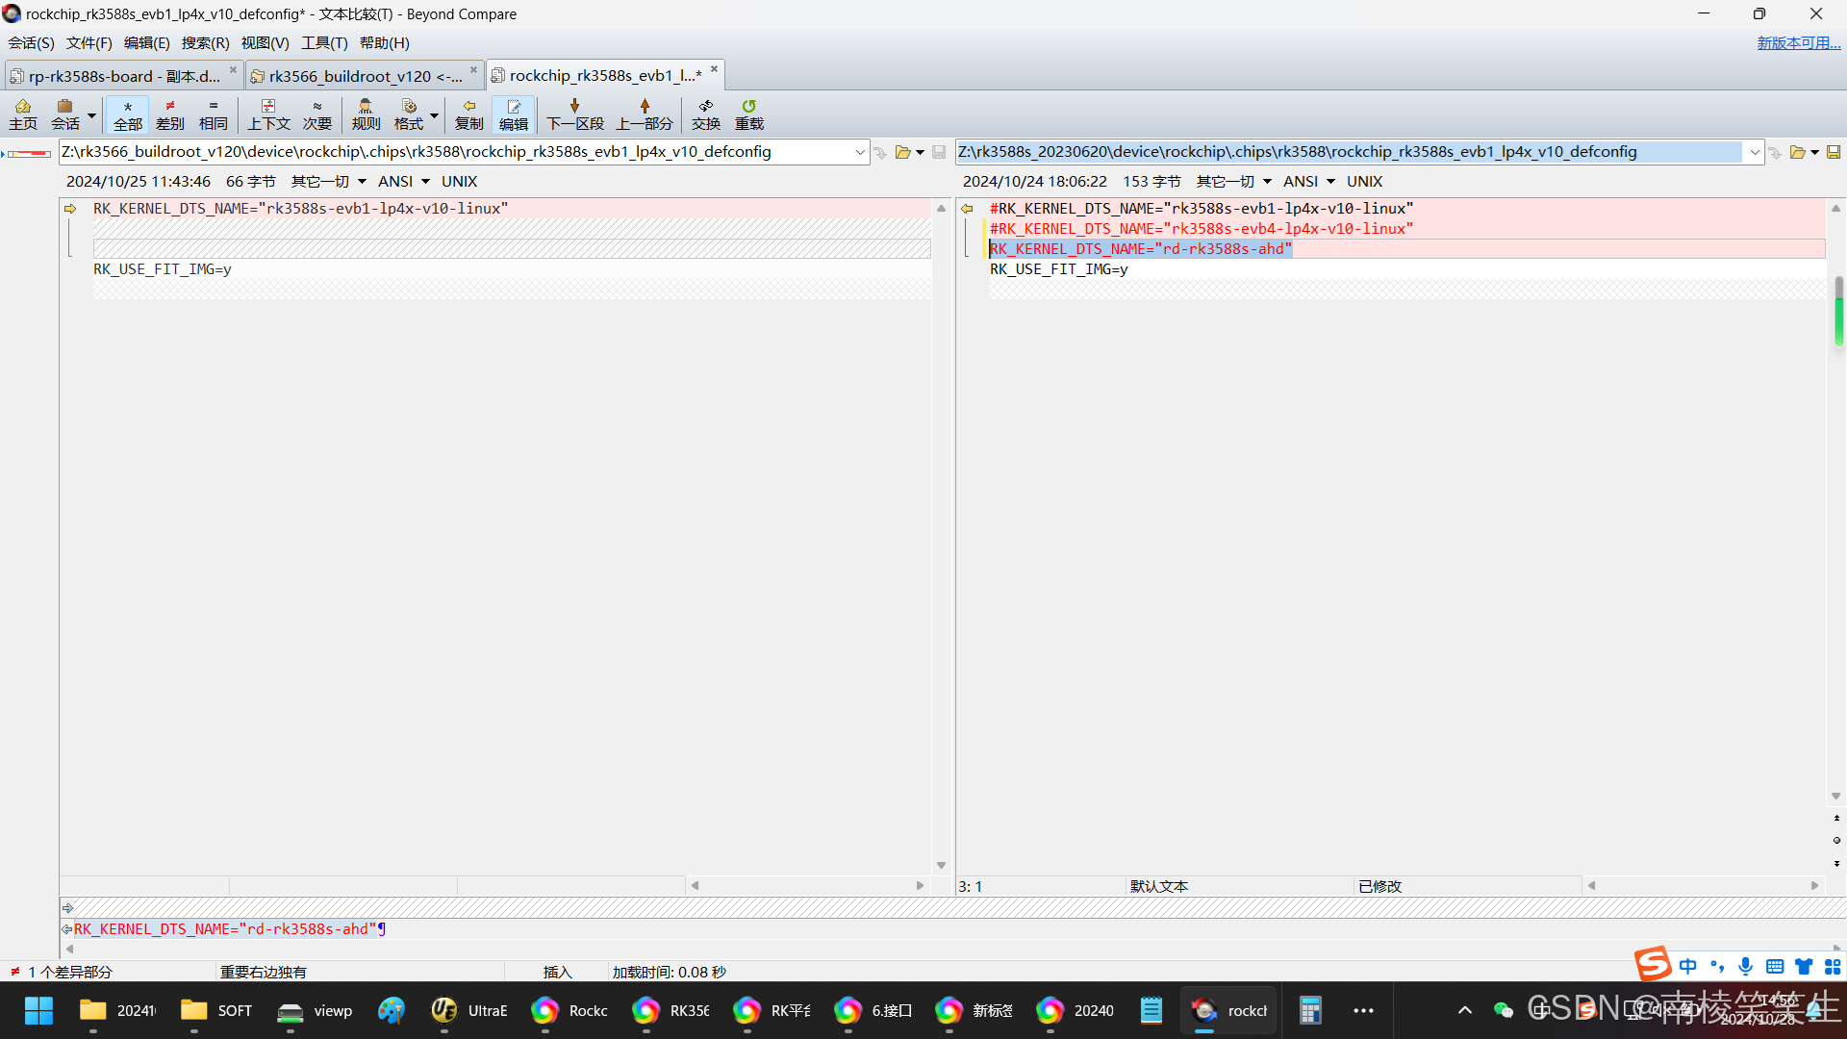Jump to Next Section (下一区段)
This screenshot has width=1847, height=1039.
[574, 114]
